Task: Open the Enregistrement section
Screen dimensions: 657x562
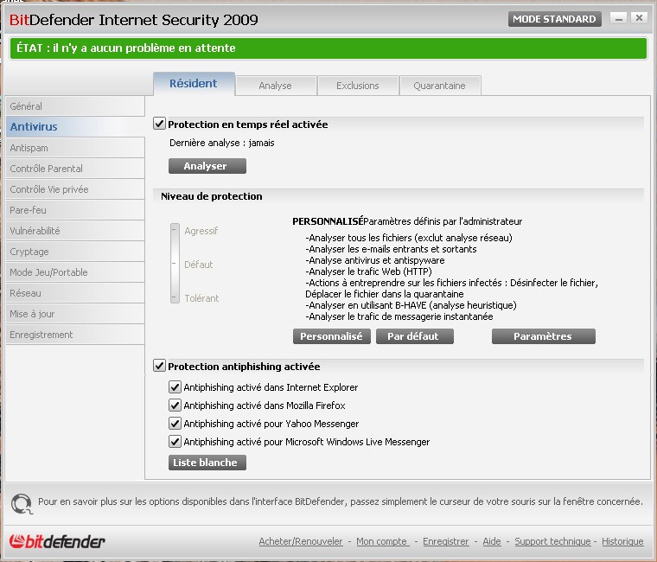Action: 75,335
